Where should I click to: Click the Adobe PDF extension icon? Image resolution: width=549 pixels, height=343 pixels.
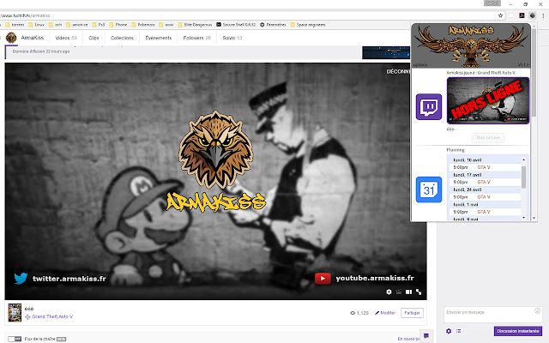click(x=522, y=15)
